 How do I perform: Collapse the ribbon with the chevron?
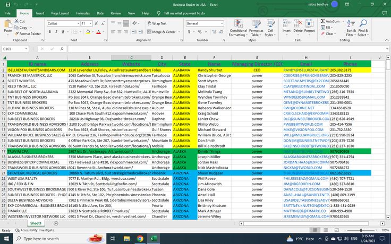click(x=387, y=40)
